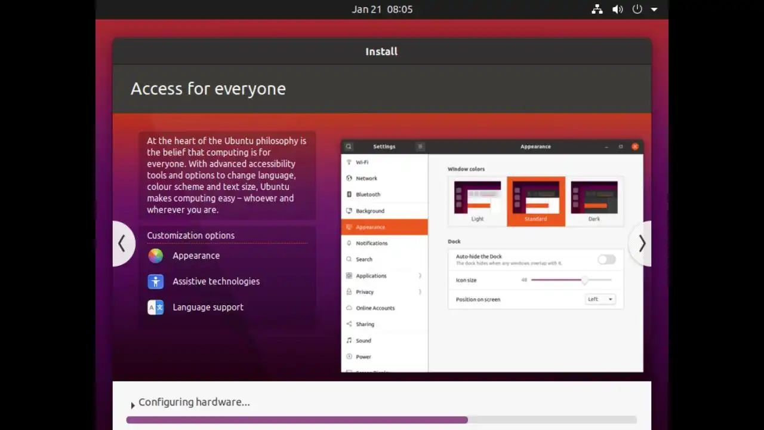The width and height of the screenshot is (764, 430).
Task: Open the network status icon in top bar
Action: (597, 9)
